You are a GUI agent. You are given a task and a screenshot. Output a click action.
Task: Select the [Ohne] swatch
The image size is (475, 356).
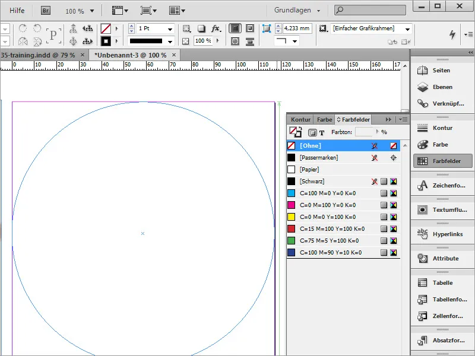pos(343,145)
